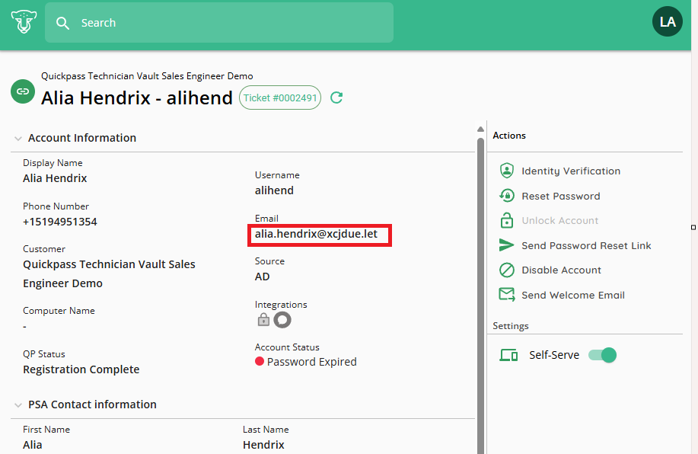Image resolution: width=698 pixels, height=454 pixels.
Task: Click the red Password Expired status dot
Action: pyautogui.click(x=260, y=361)
